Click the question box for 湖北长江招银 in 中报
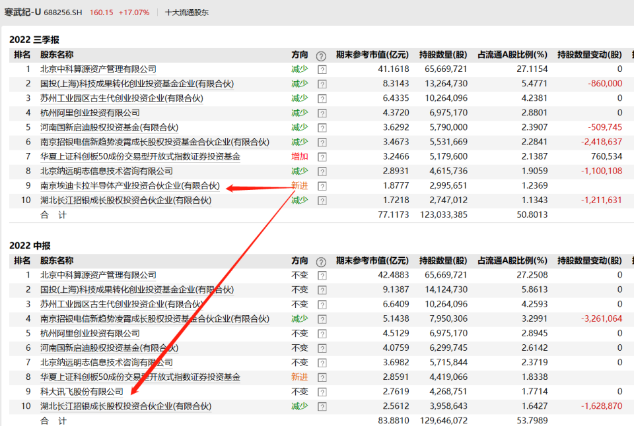Screen dimensions: 634x426 (322, 406)
